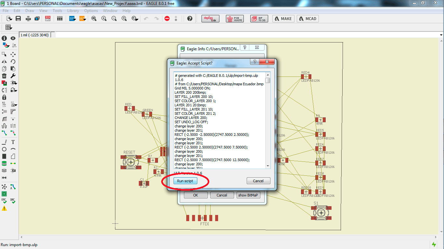Image resolution: width=444 pixels, height=249 pixels.
Task: Click the design link button
Action: [211, 18]
